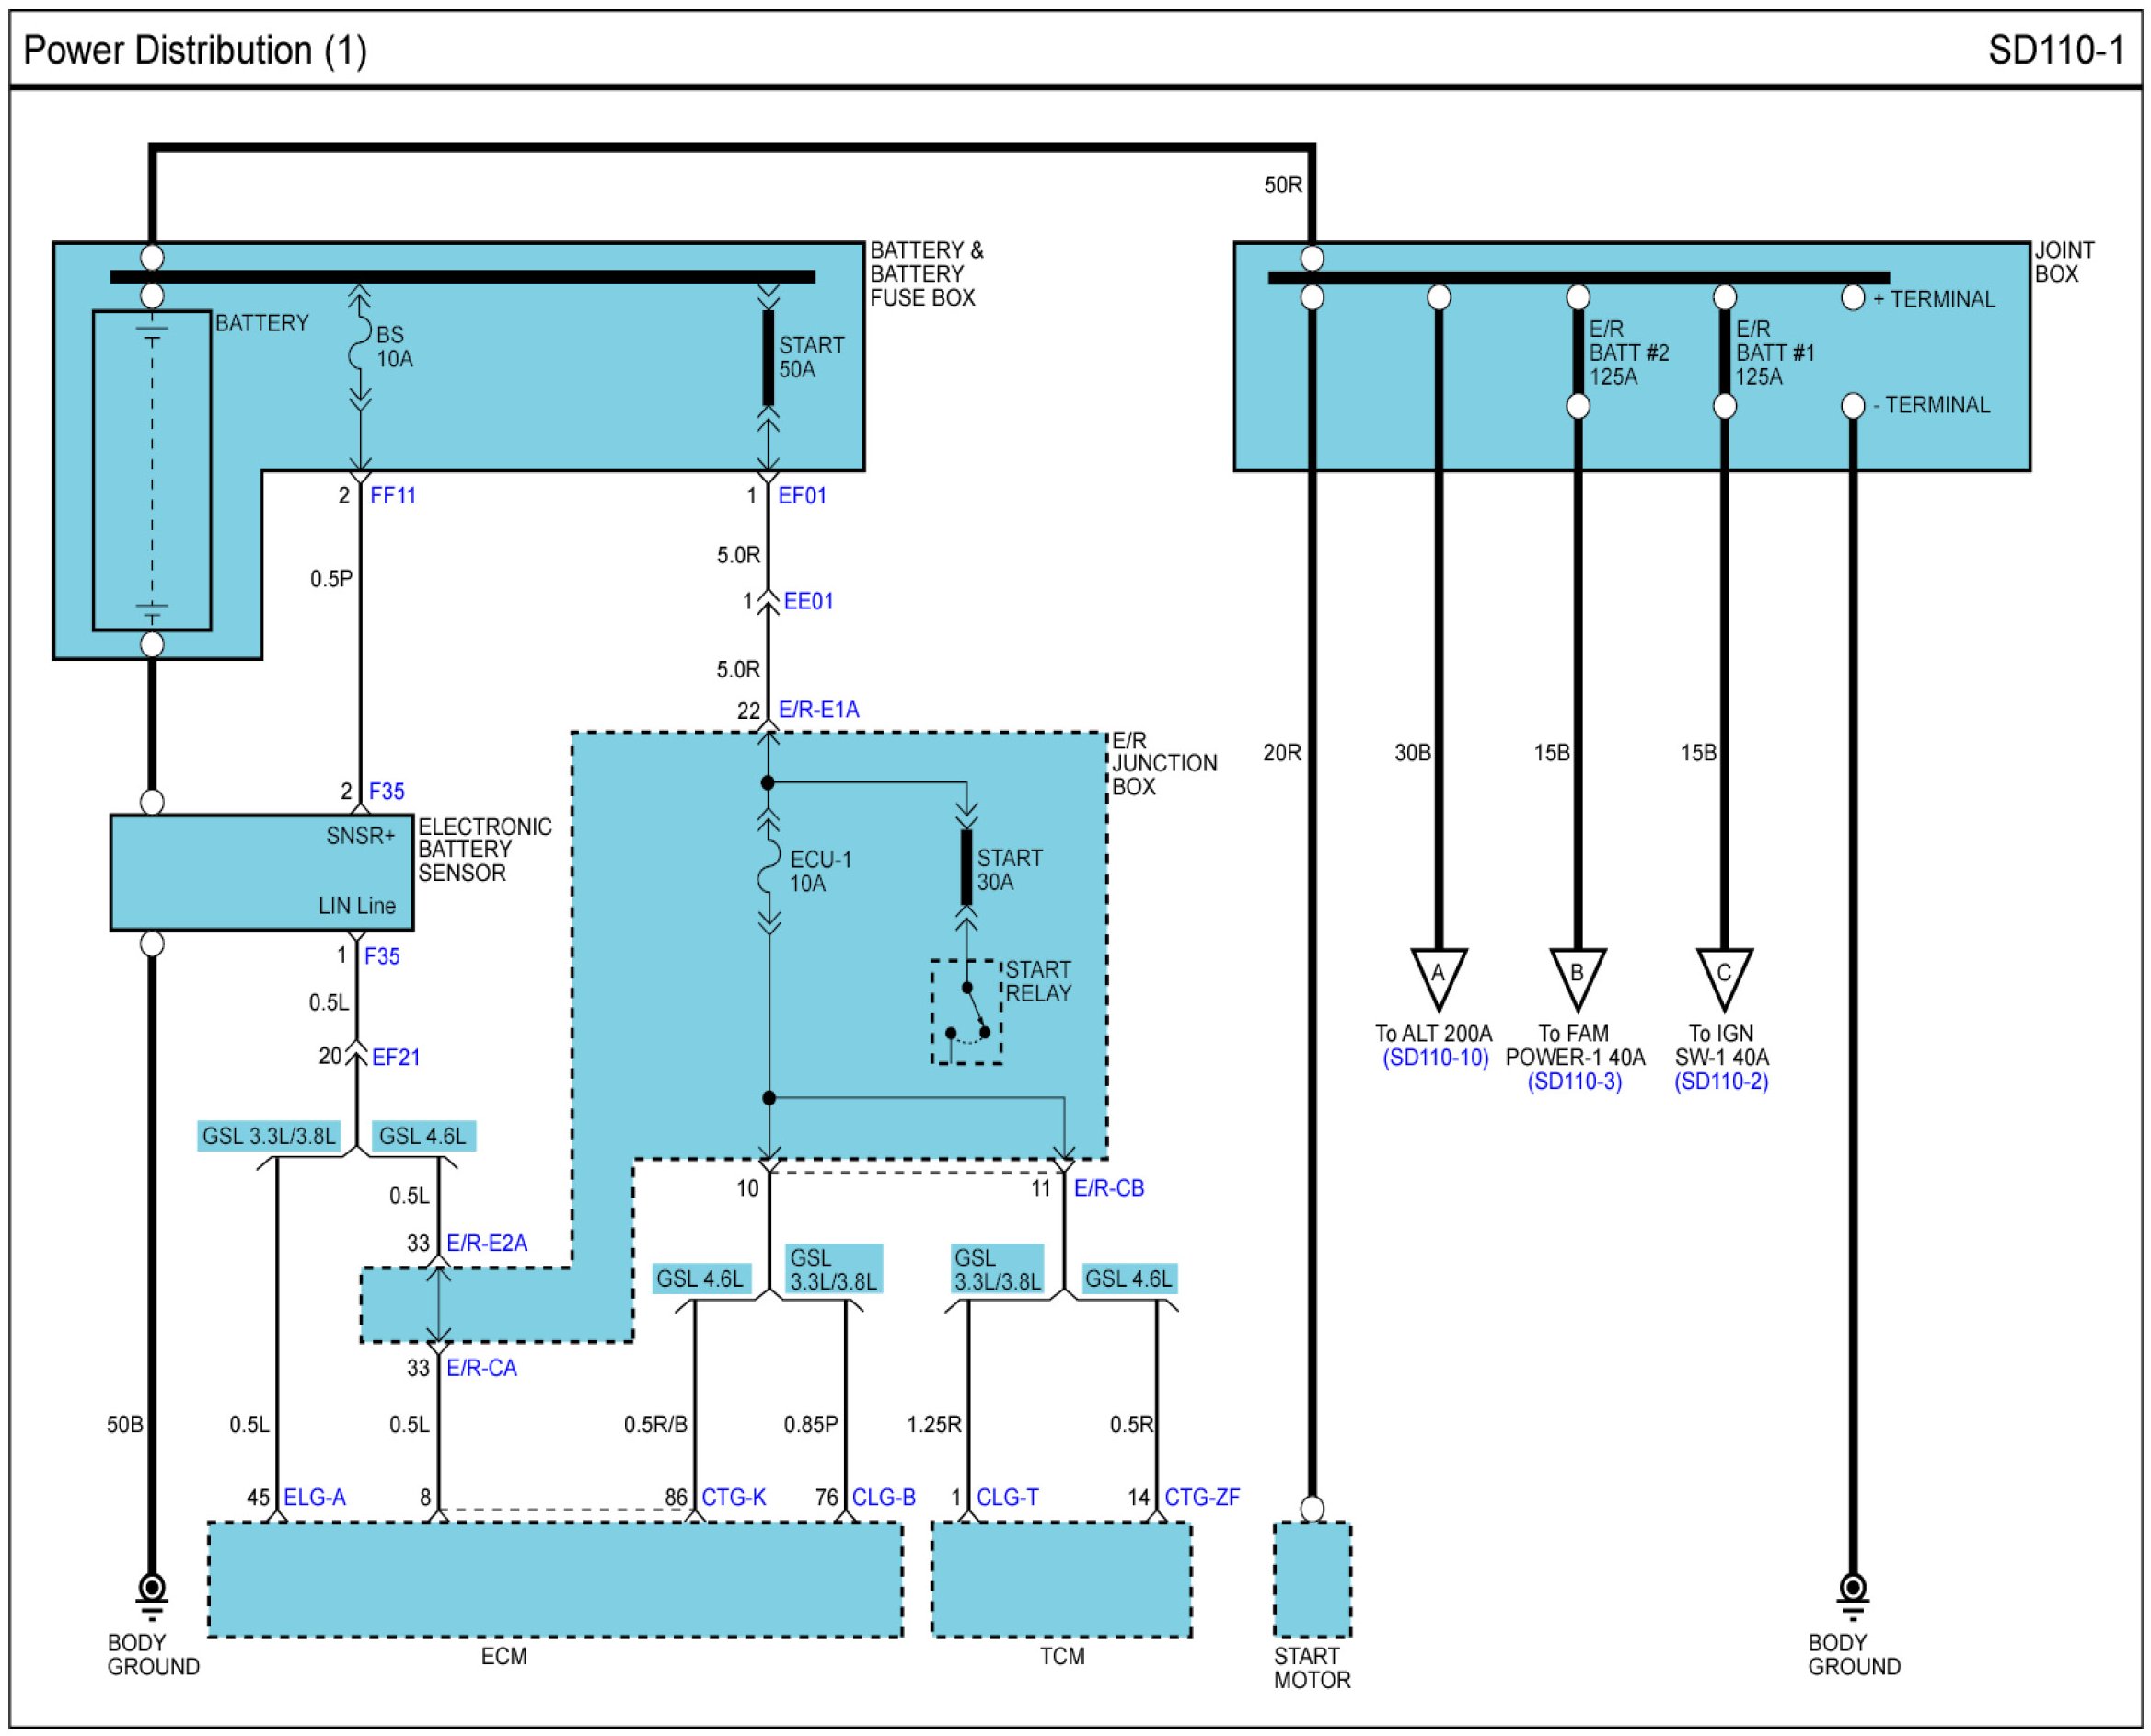Click the triangle C off-page connector
The image size is (2151, 1736).
[1724, 976]
